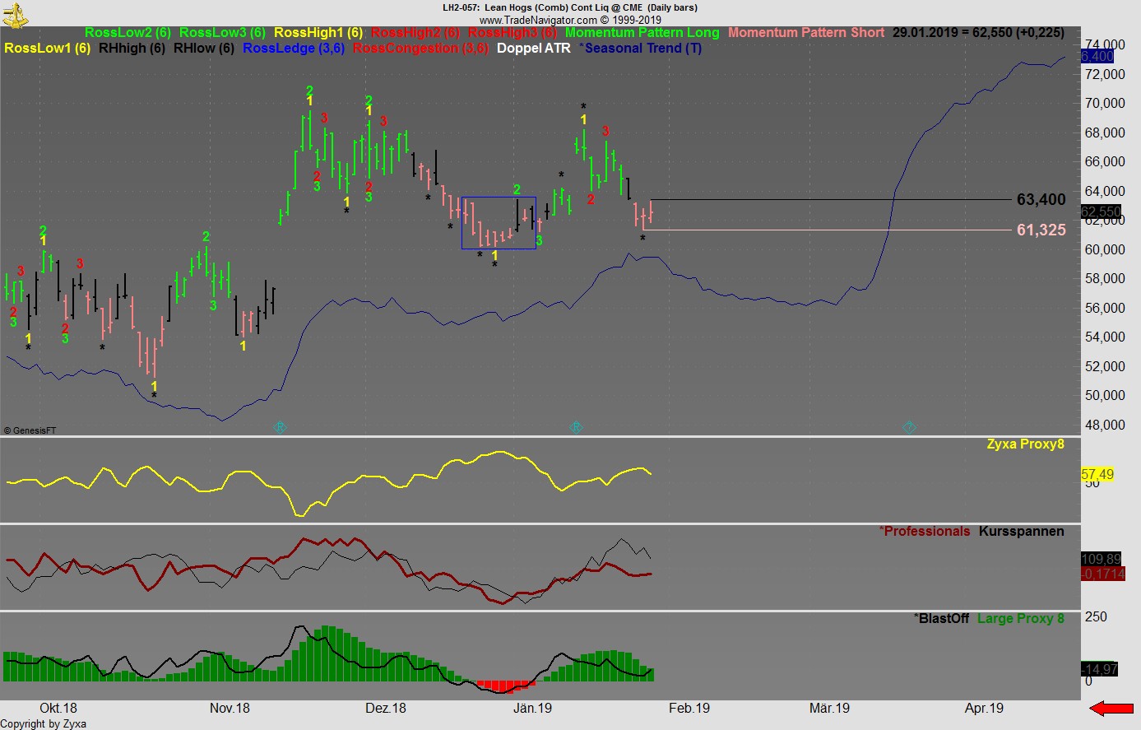Click the © GenesisFT text

30,430
